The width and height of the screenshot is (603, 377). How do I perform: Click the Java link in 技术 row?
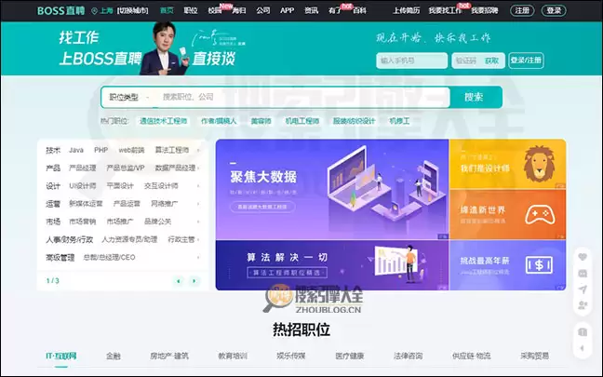point(76,150)
